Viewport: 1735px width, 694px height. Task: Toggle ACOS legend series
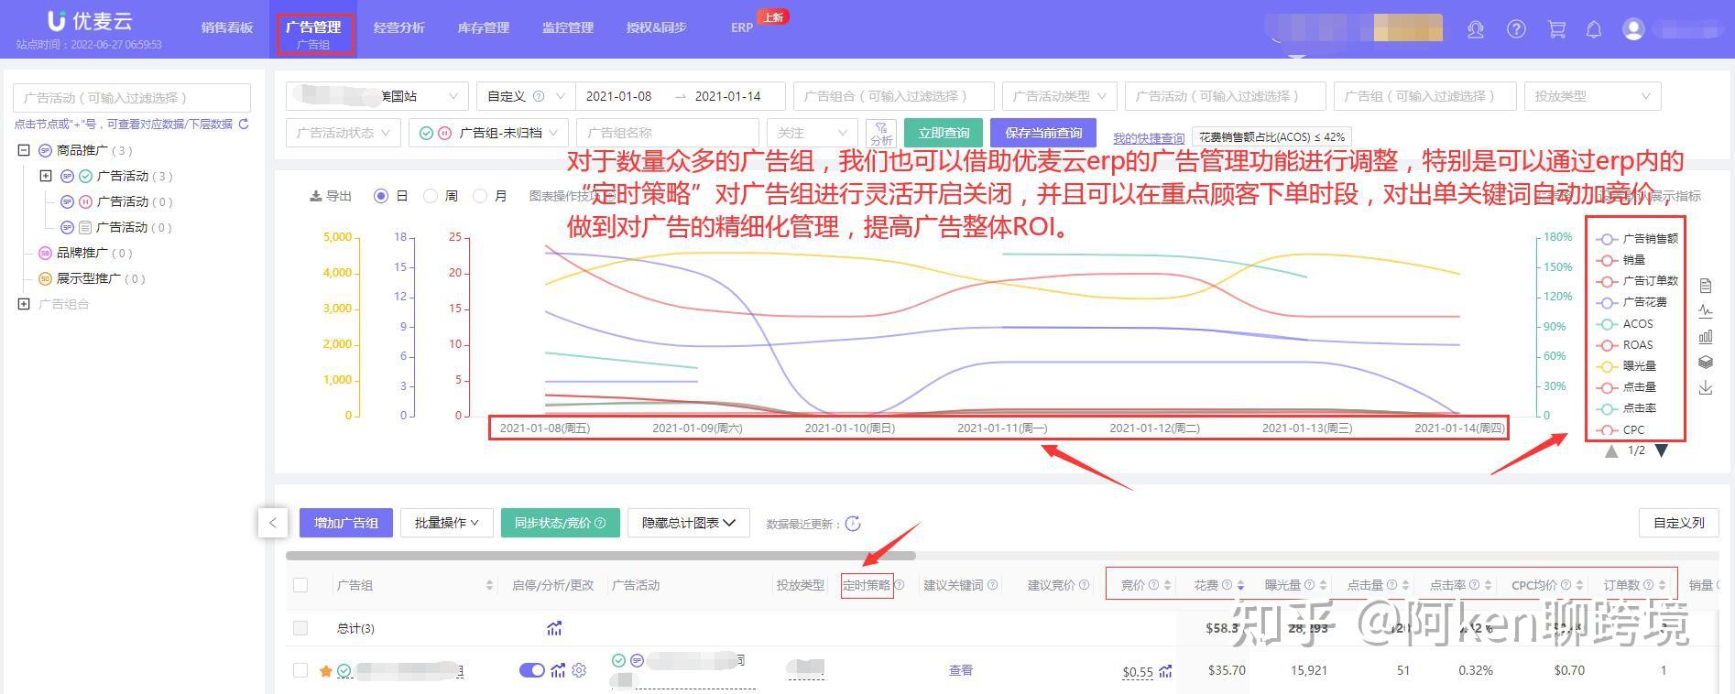click(x=1624, y=324)
